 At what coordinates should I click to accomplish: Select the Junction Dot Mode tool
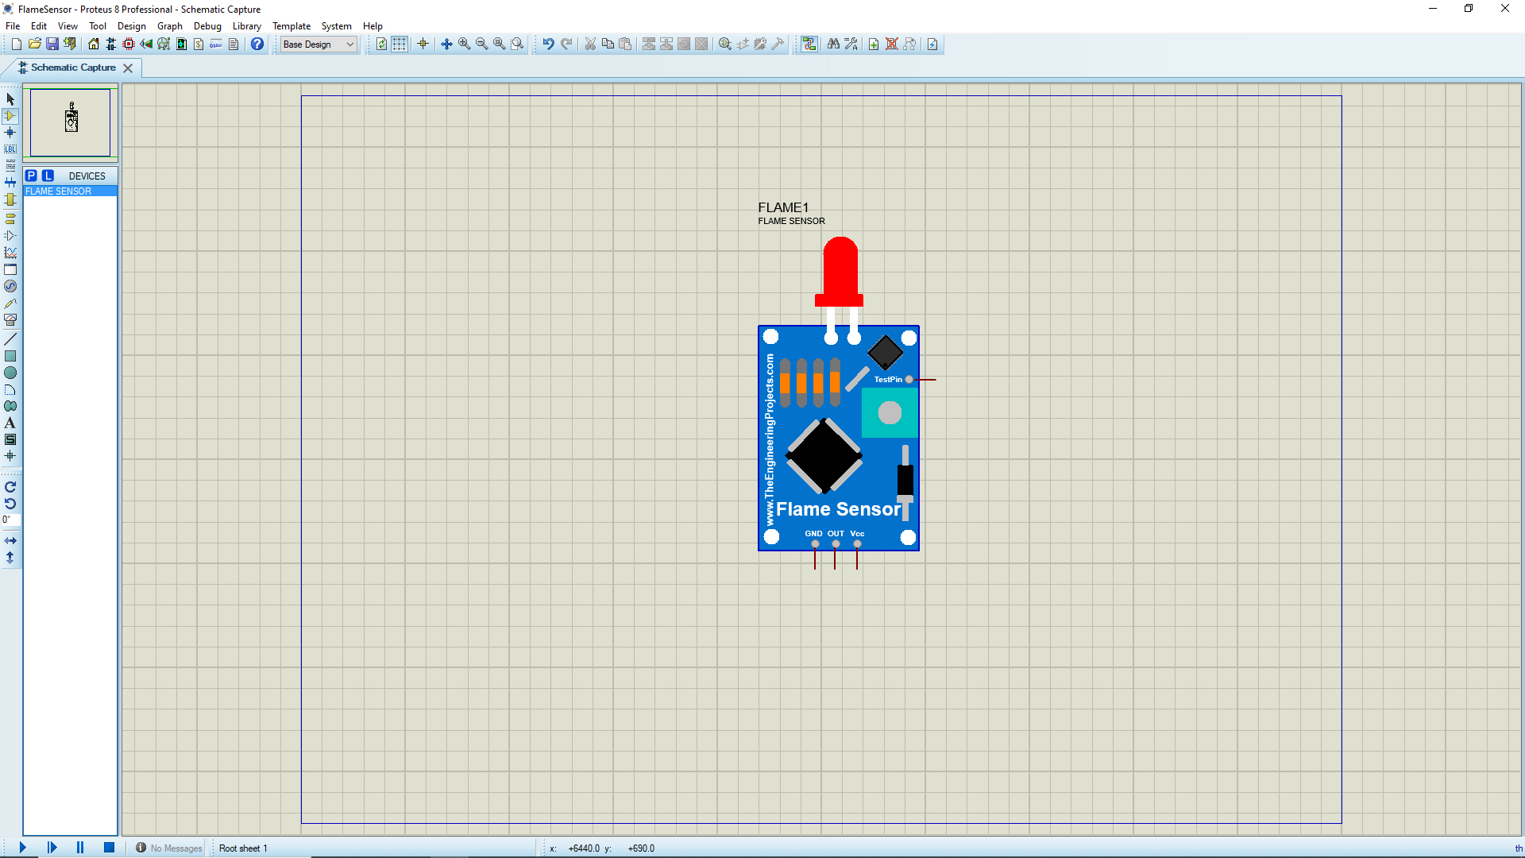[x=10, y=133]
